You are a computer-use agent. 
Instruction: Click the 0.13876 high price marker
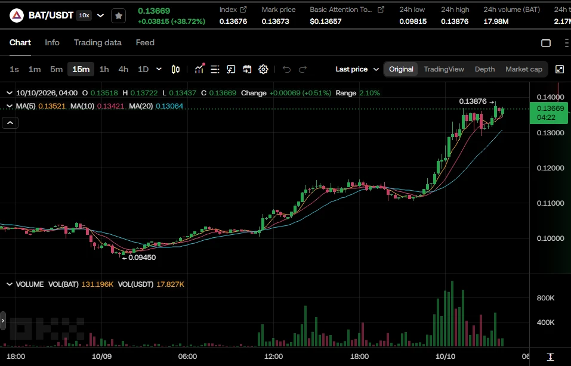[x=473, y=101]
